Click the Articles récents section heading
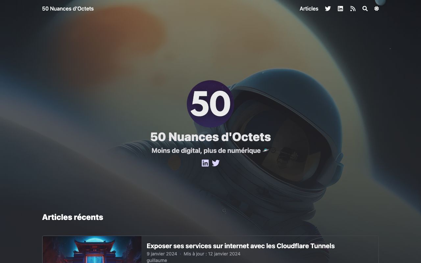Screen dimensions: 421x263 point(73,217)
